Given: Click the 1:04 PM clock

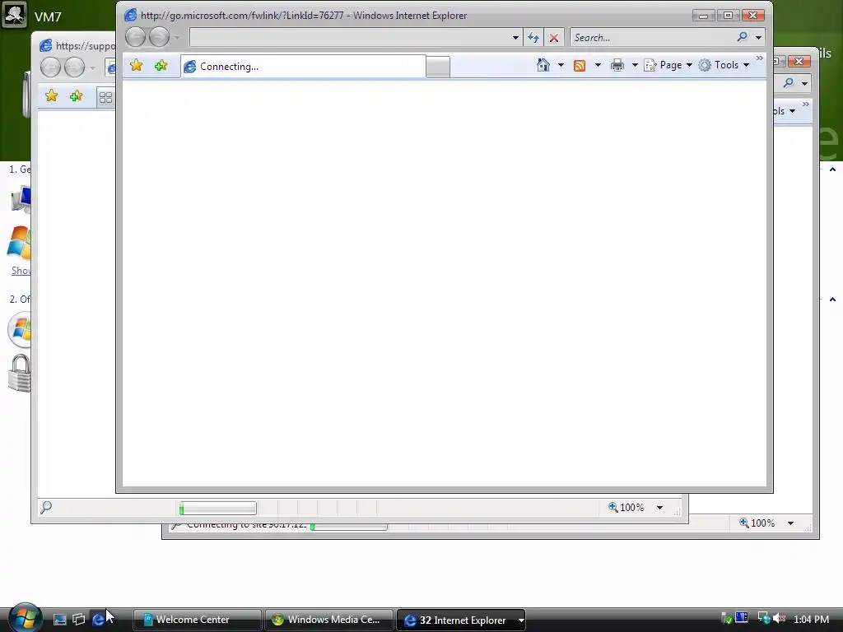Looking at the screenshot, I should [811, 620].
